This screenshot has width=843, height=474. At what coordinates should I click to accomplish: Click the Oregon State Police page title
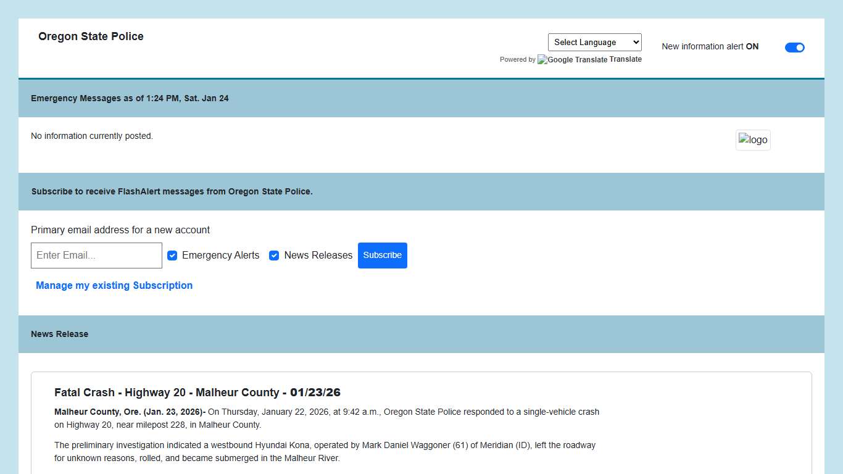(x=91, y=36)
